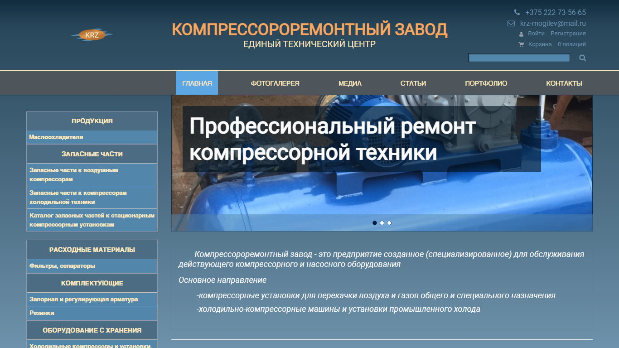Open the МЕДИА menu item
This screenshot has height=348, width=619.
[x=350, y=83]
